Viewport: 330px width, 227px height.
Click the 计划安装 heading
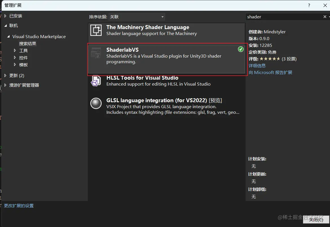tap(257, 159)
